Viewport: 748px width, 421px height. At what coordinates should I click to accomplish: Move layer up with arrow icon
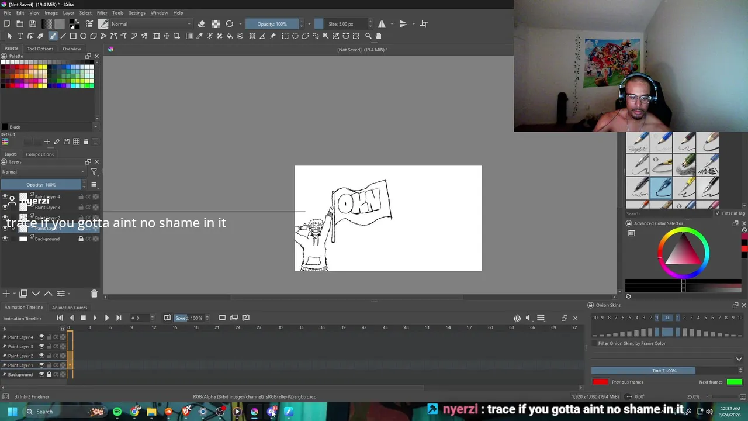pyautogui.click(x=48, y=294)
